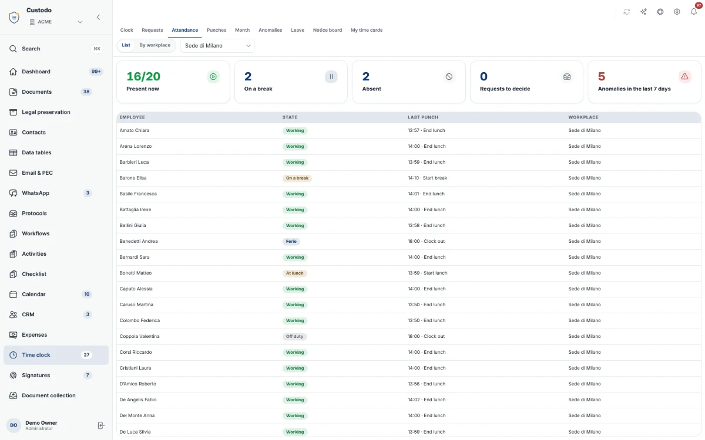This screenshot has width=705, height=440.
Task: Click the WhatsApp chat icon in sidebar
Action: coord(14,193)
